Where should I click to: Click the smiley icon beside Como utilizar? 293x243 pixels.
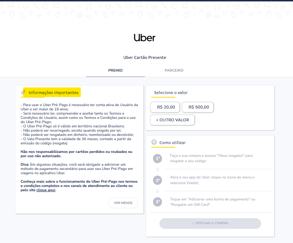154,142
